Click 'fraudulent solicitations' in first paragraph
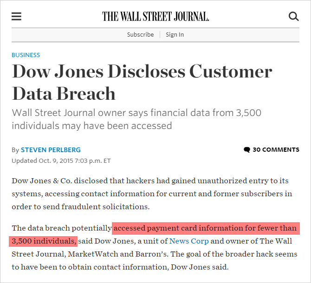The height and width of the screenshot is (283, 311). [x=105, y=207]
